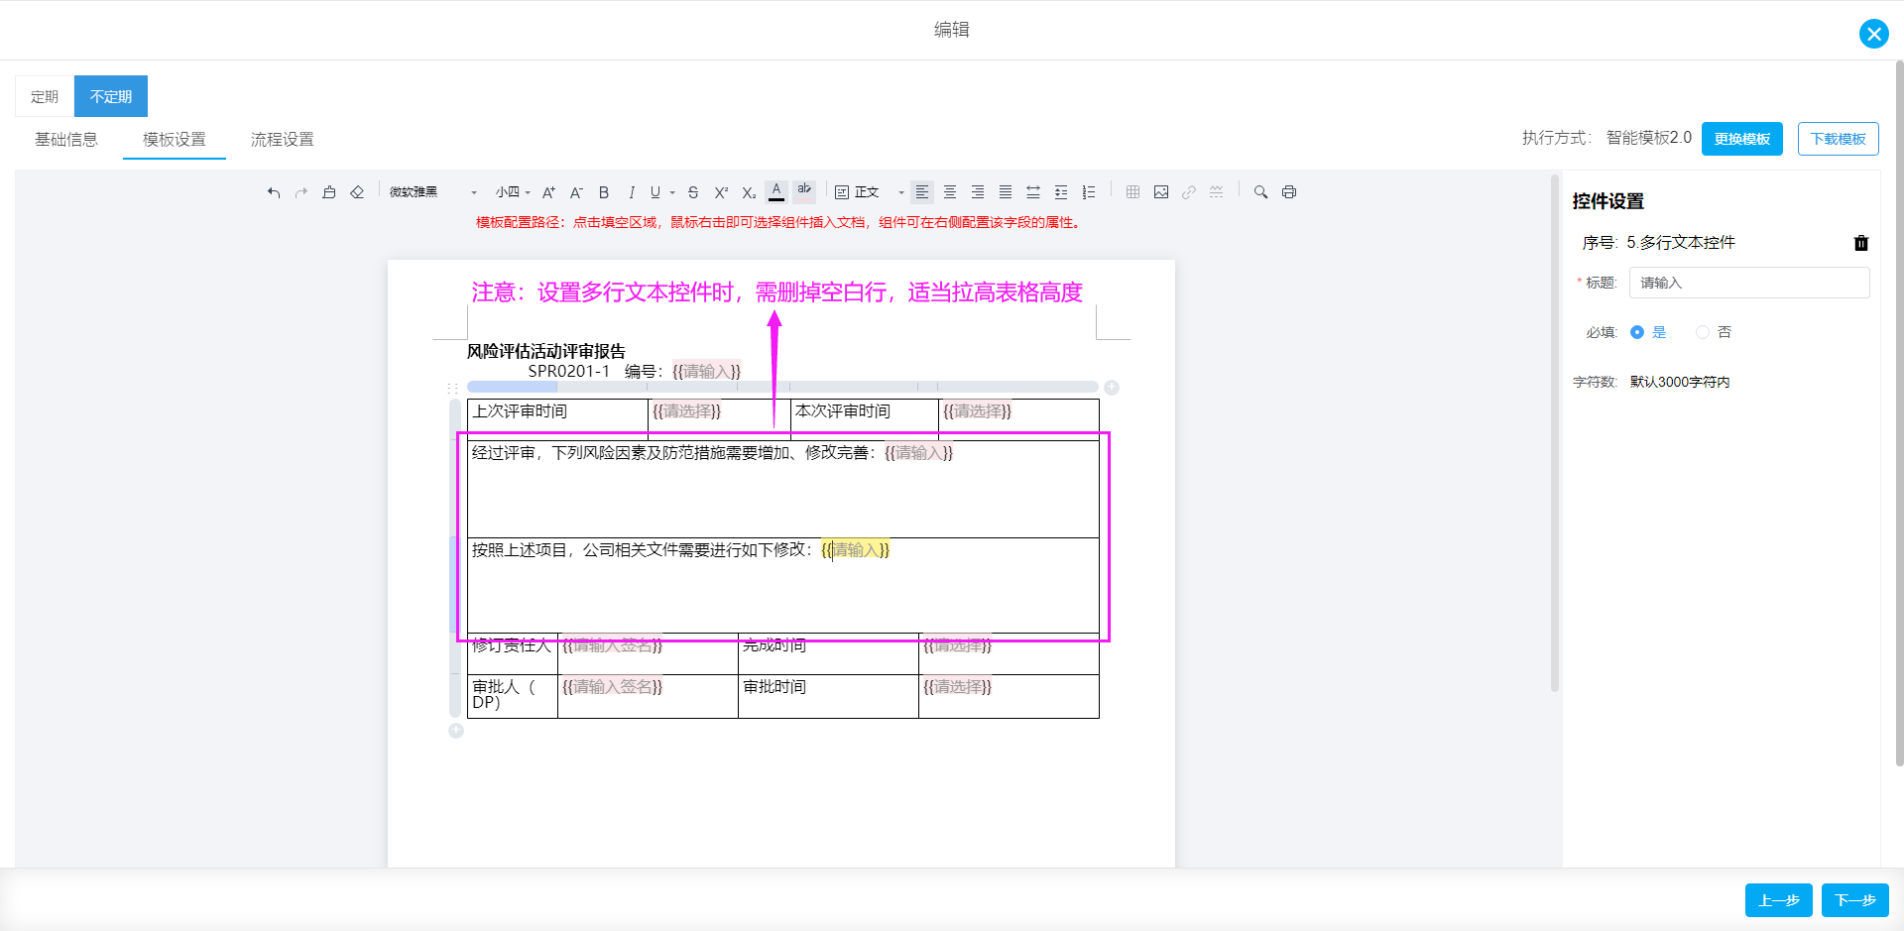Toggle bold formatting
Viewport: 1904px width, 931px height.
pos(604,192)
